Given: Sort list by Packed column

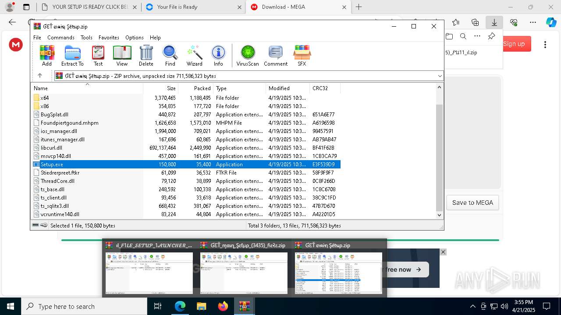Looking at the screenshot, I should coord(195,88).
